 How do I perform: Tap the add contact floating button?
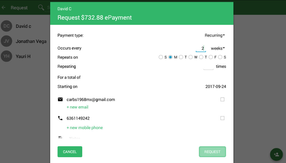276,155
